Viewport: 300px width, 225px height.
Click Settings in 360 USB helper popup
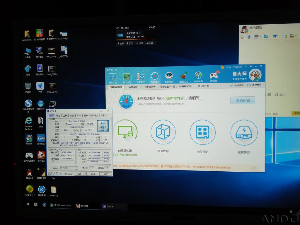click(x=150, y=43)
